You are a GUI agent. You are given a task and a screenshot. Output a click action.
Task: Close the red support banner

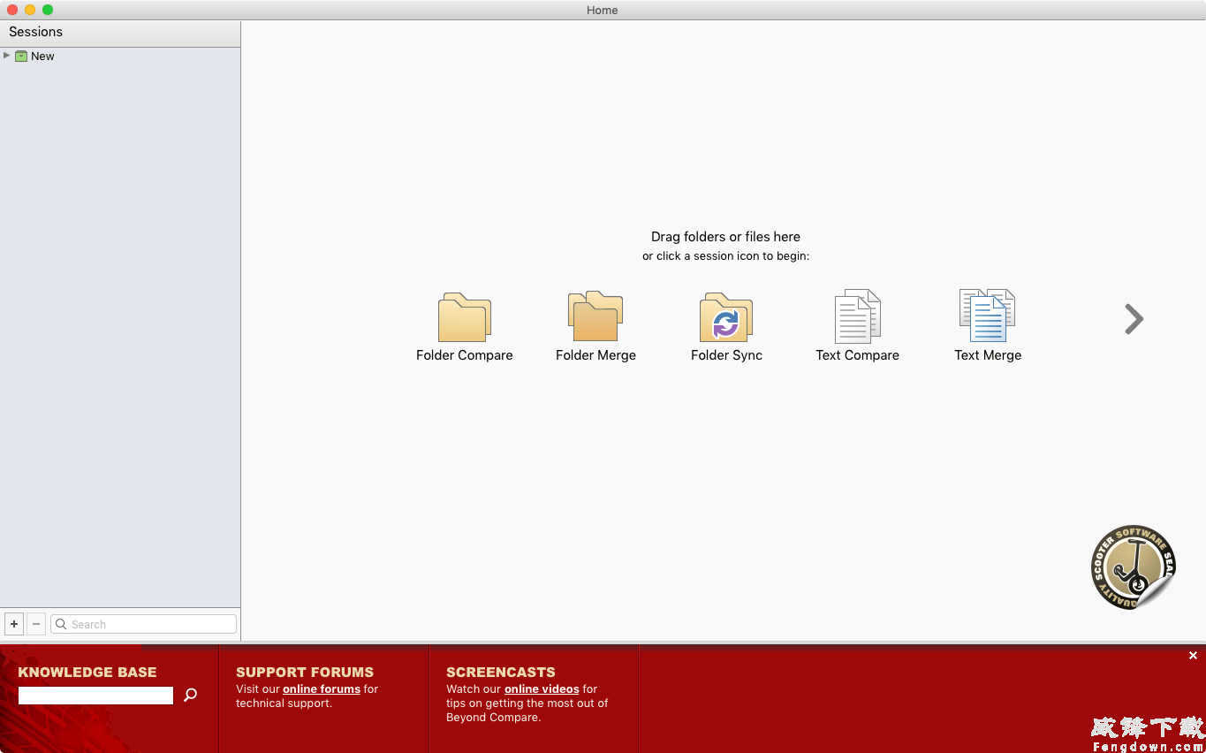pyautogui.click(x=1193, y=656)
